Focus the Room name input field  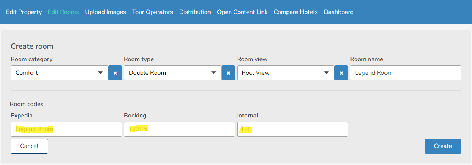pyautogui.click(x=405, y=73)
